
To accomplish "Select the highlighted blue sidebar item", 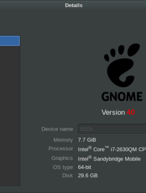I will 10,41.
